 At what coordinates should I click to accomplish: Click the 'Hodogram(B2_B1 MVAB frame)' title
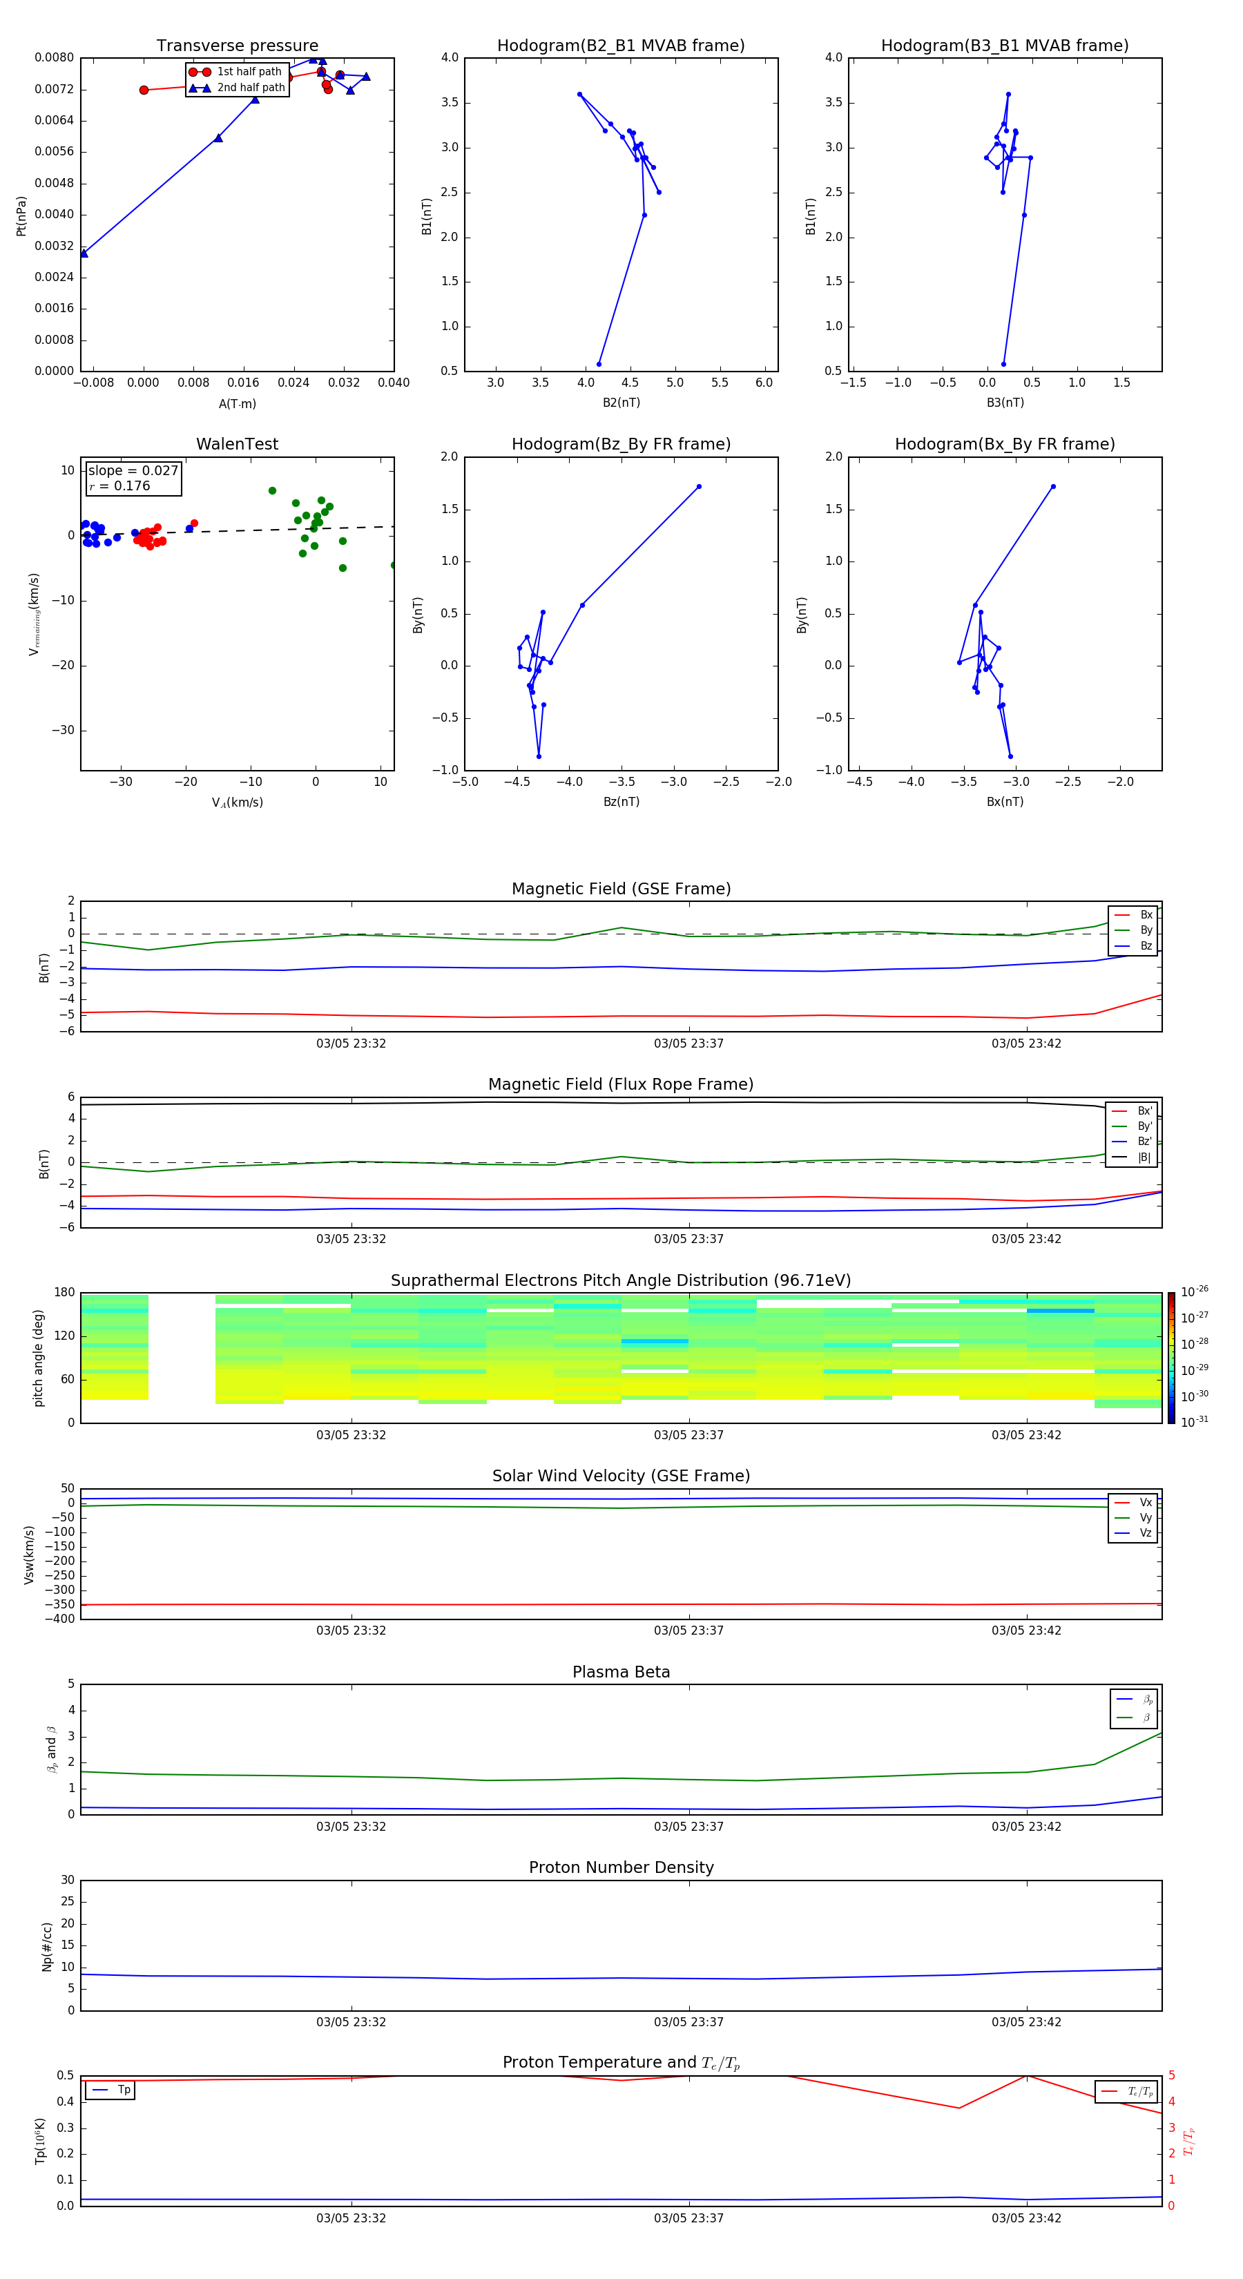621,46
